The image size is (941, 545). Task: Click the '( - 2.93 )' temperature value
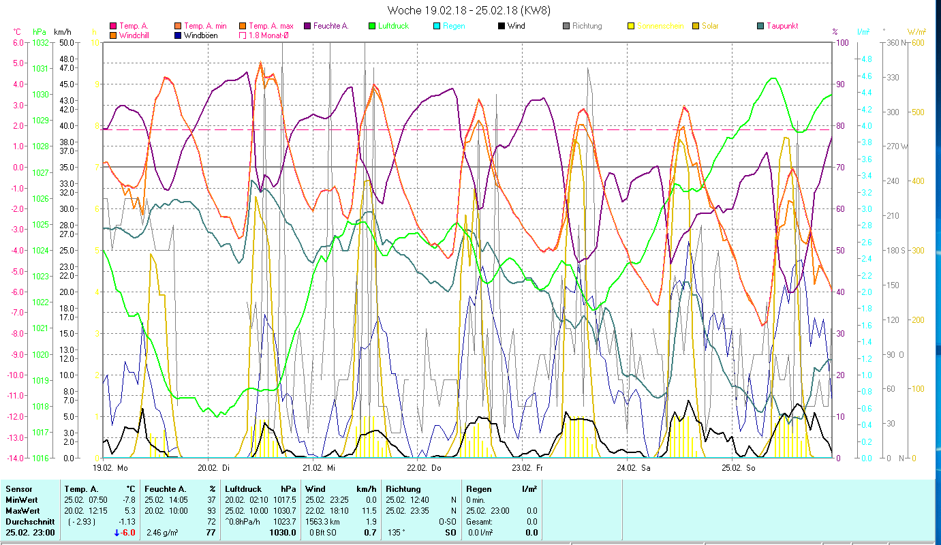[82, 522]
